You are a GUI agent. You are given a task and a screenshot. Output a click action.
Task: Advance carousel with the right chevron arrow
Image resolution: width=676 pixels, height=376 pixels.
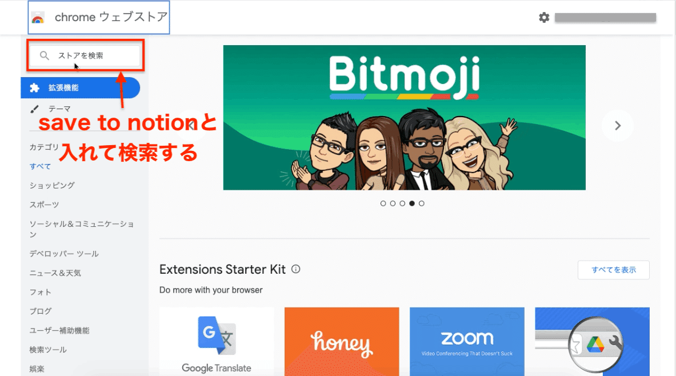click(617, 126)
